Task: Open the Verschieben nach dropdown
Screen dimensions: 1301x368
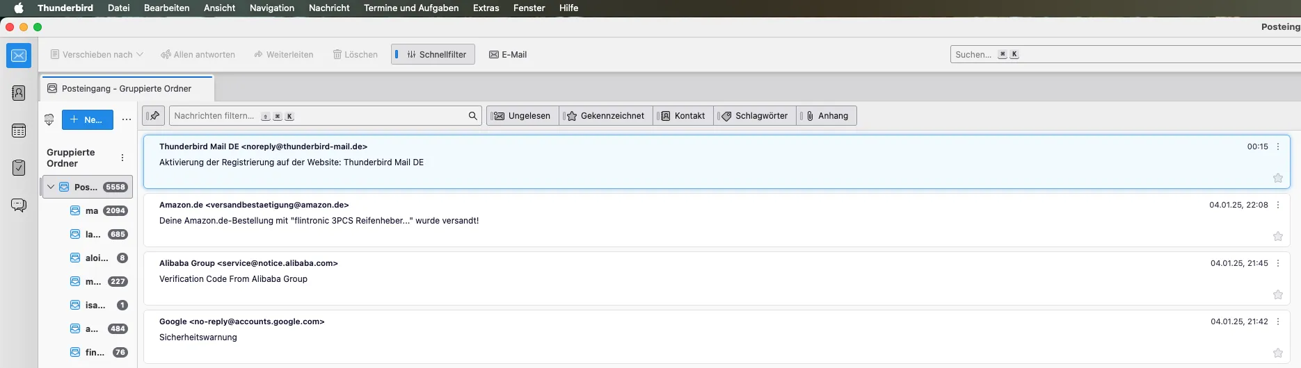Action: tap(97, 54)
